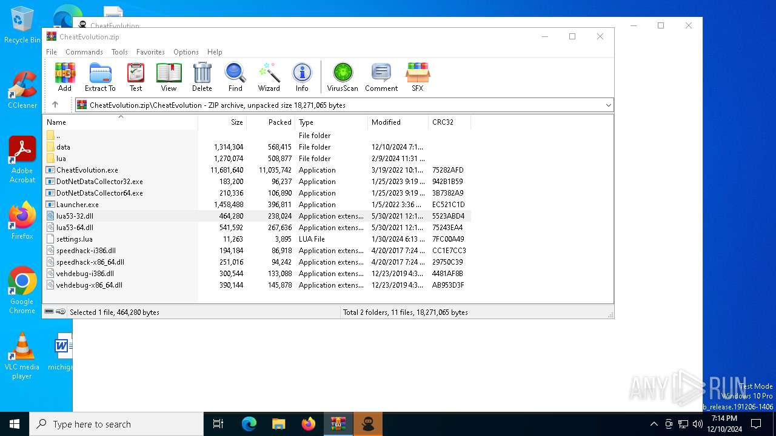Show hidden system tray icons
The height and width of the screenshot is (436, 776).
[x=654, y=424]
